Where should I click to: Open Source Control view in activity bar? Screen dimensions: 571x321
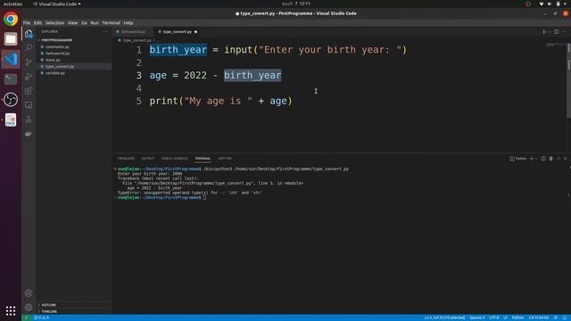coord(29,62)
